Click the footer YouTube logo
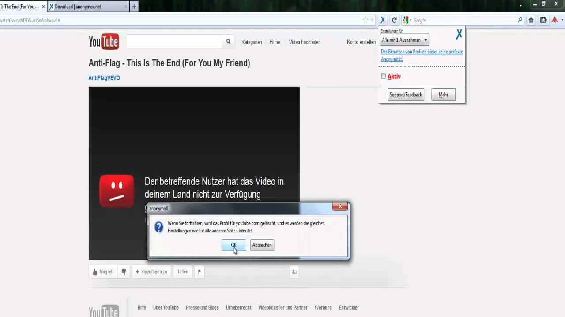Screen dimensions: 565x317 [104, 310]
